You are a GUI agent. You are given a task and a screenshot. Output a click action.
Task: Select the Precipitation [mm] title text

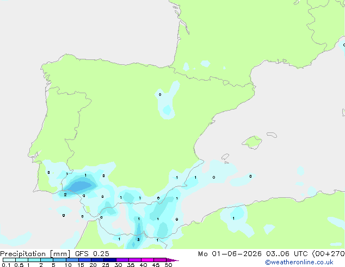point(35,254)
